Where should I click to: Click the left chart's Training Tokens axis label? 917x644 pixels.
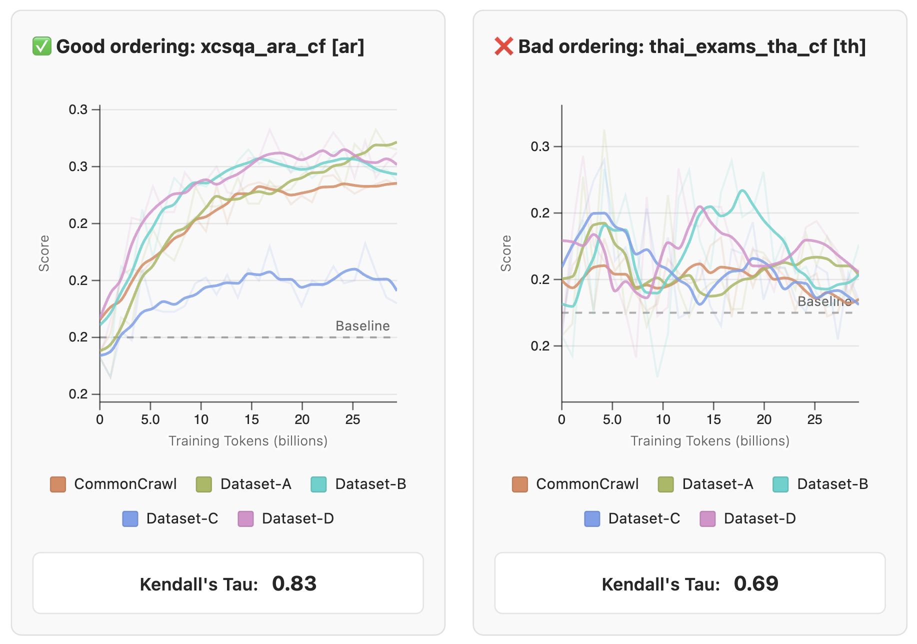click(x=248, y=441)
